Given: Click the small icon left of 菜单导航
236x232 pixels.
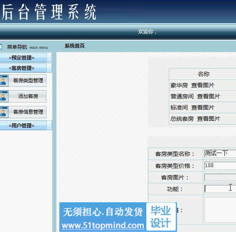Looking at the screenshot, I should point(1,46).
